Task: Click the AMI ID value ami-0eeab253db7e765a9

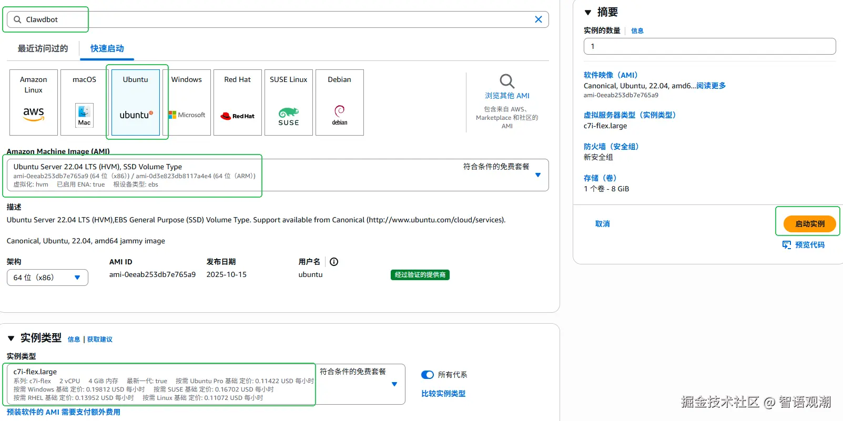Action: (153, 274)
